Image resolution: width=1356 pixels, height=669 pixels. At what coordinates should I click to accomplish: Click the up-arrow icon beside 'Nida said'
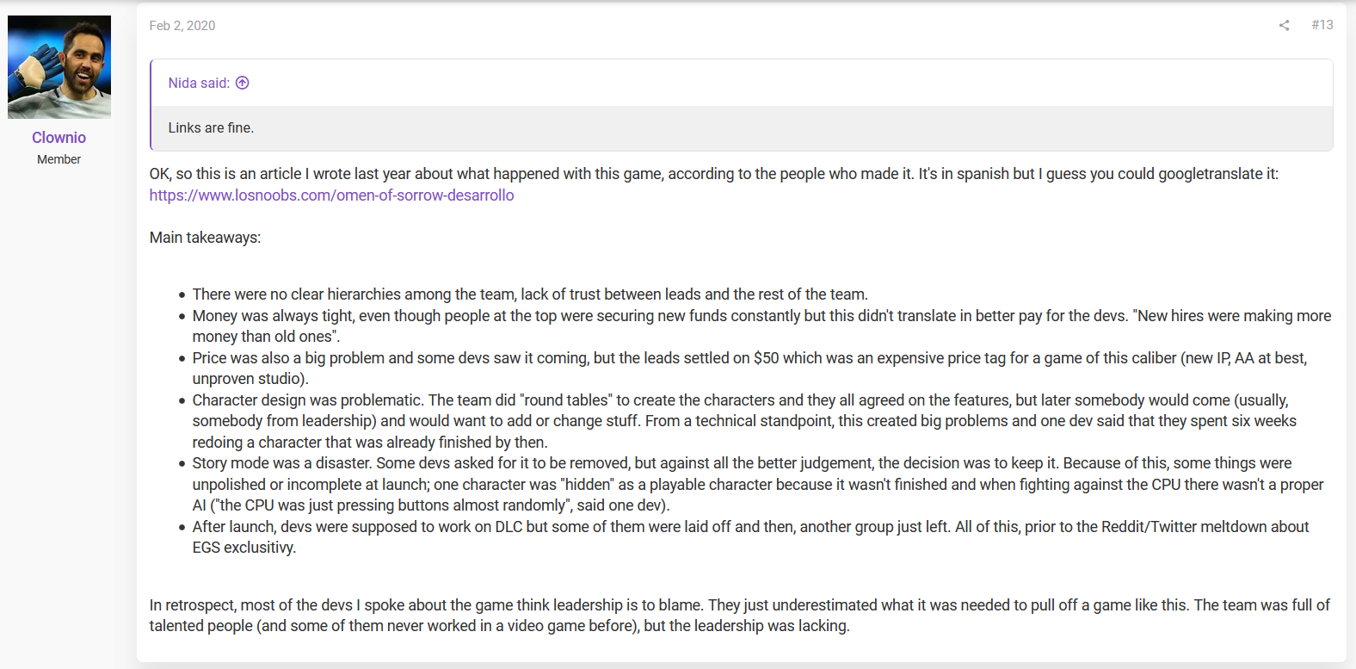tap(243, 83)
